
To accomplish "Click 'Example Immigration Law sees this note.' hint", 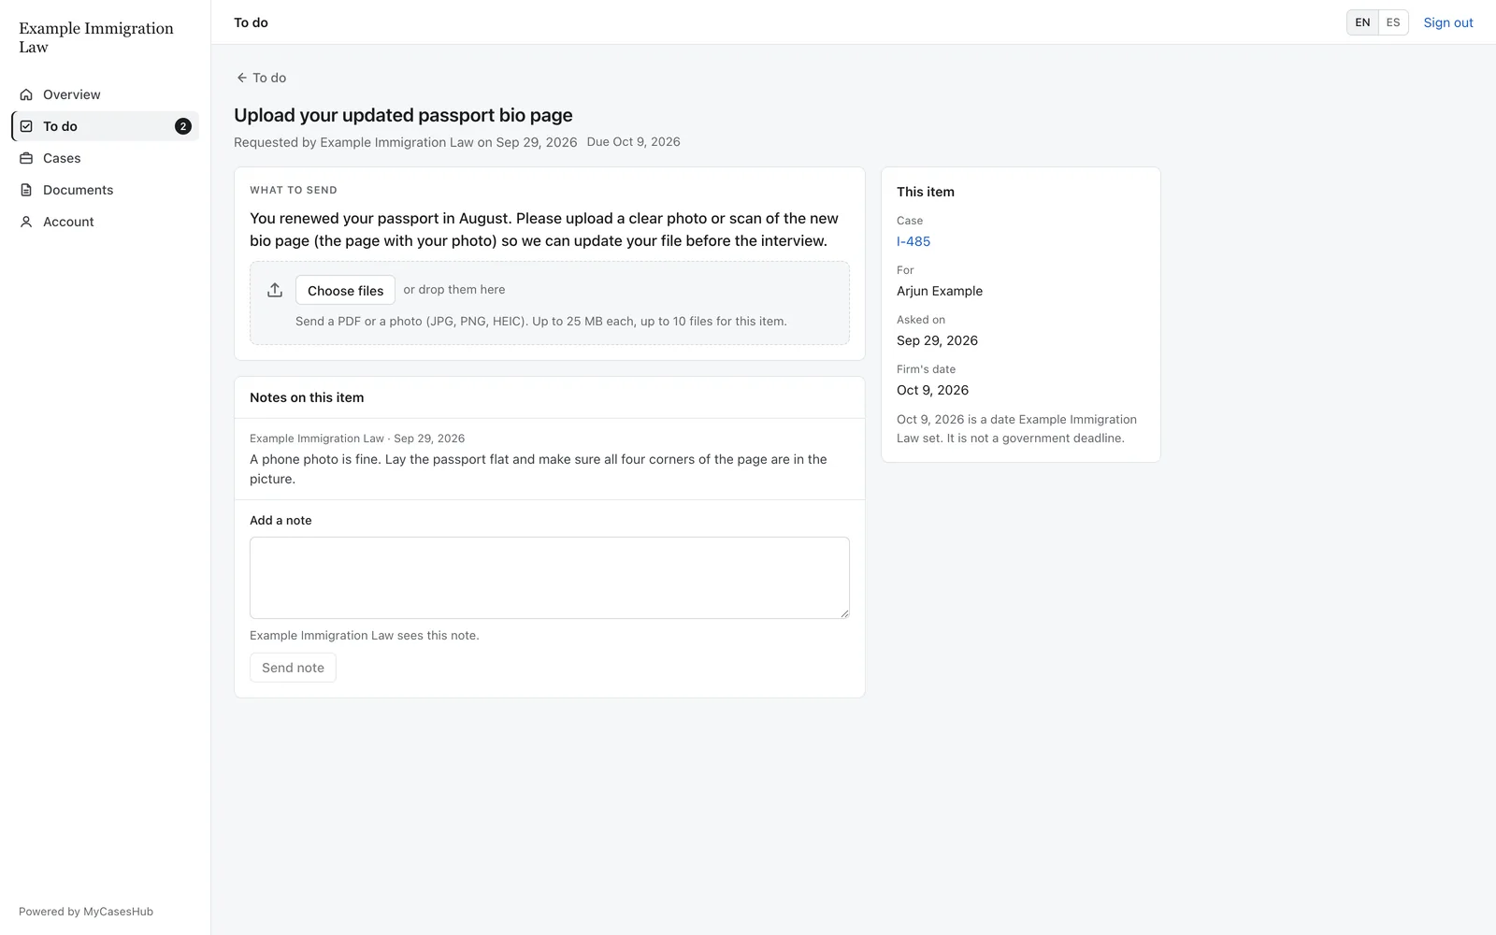I will pos(365,636).
